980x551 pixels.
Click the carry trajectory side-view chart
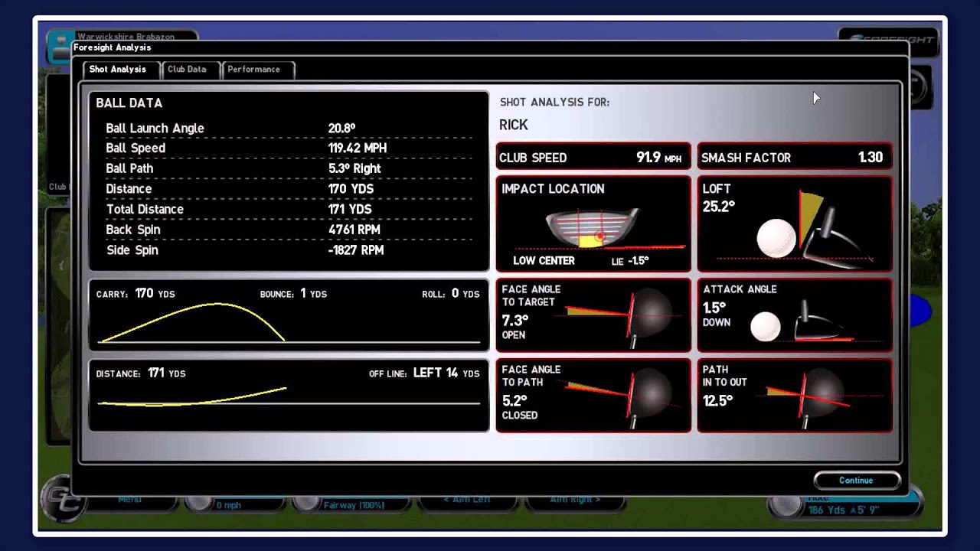pyautogui.click(x=289, y=316)
